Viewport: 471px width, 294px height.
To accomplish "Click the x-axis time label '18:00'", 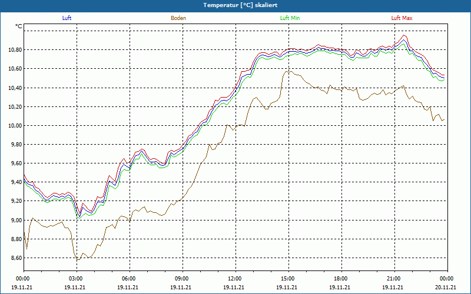I will (341, 279).
